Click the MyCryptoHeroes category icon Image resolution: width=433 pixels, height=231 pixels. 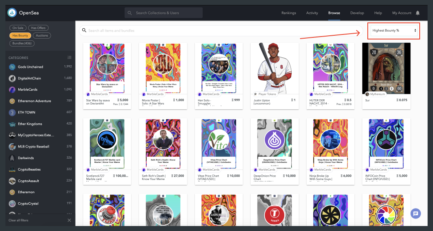12,135
